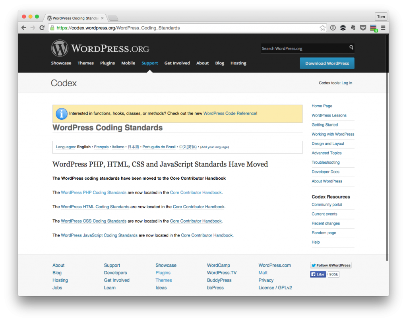Click the ColorZilla color-stack extension icon
Viewport: 407px width, 322px height.
[373, 28]
